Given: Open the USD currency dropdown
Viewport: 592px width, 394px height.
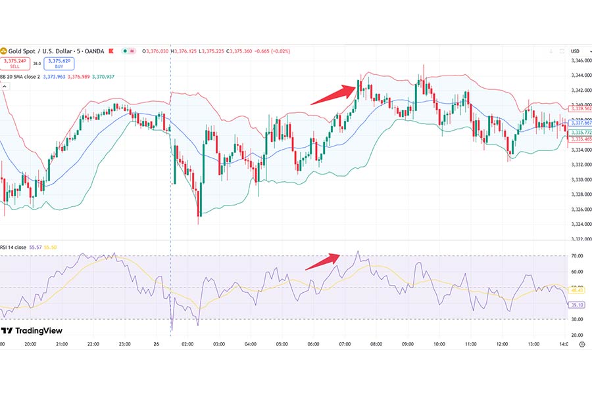Looking at the screenshot, I should (580, 51).
